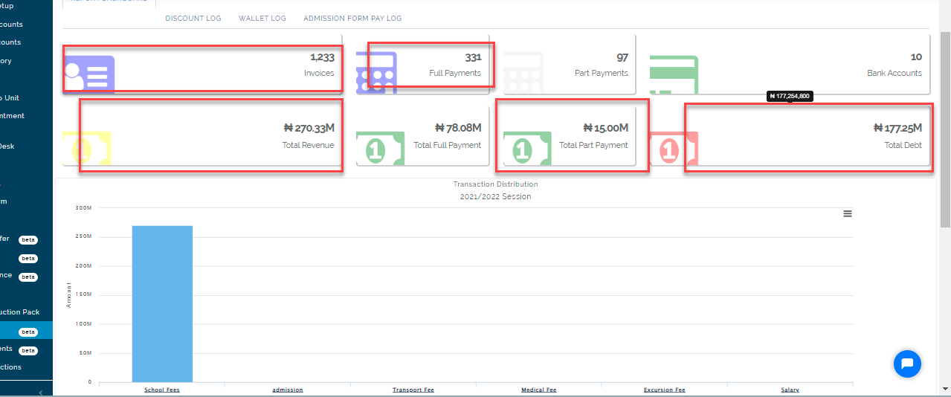Click the Total Debt red banknote icon
This screenshot has width=951, height=397.
coord(673,149)
